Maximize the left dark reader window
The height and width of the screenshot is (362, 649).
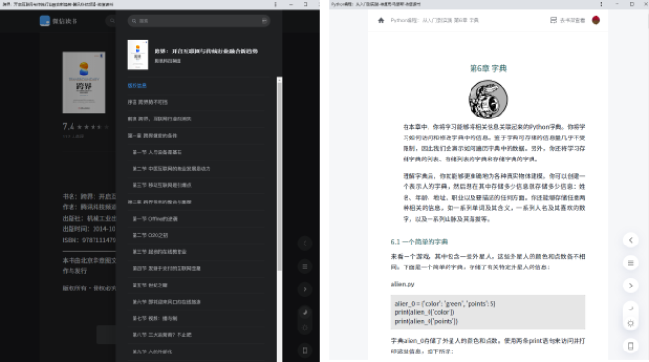tap(305, 4)
